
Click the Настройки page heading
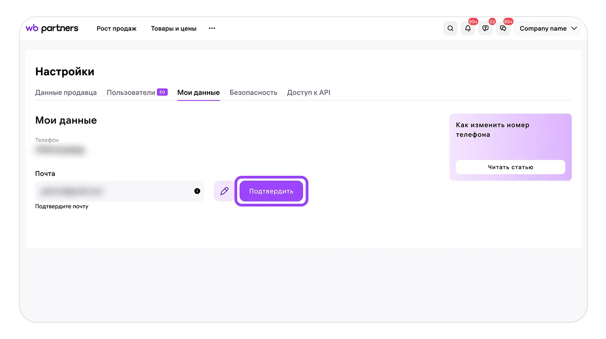(x=65, y=72)
